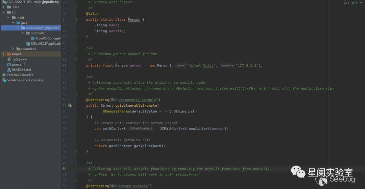
Task: Click the globe URL icon before vulnerable-example
Action: [114, 100]
